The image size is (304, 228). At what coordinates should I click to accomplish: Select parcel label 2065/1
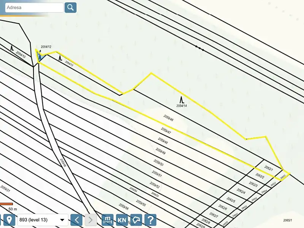(288, 220)
